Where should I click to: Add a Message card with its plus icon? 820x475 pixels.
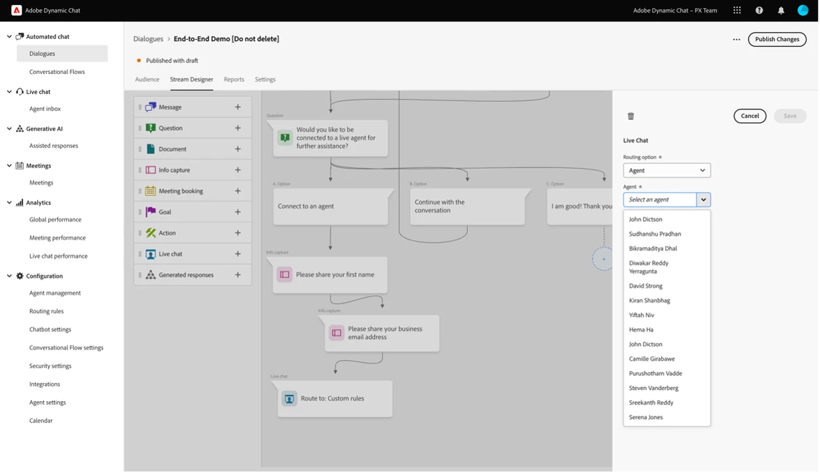tap(237, 107)
